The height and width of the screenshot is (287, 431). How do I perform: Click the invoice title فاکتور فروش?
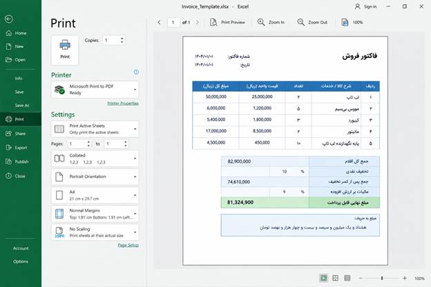(360, 56)
